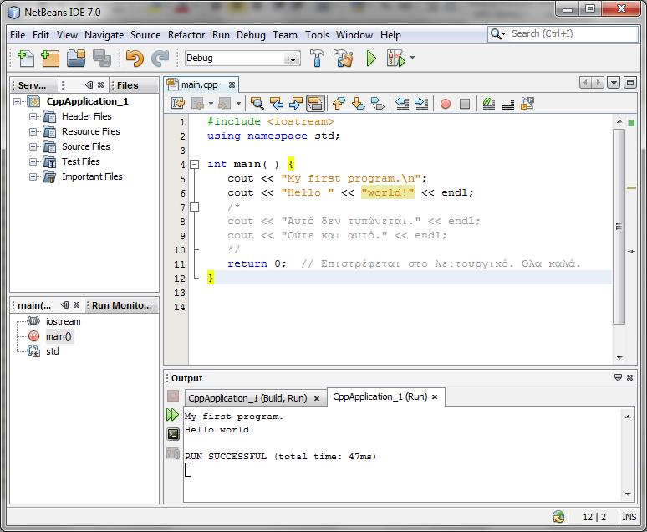The width and height of the screenshot is (647, 532).
Task: Maximize the editor window button
Action: 629,83
